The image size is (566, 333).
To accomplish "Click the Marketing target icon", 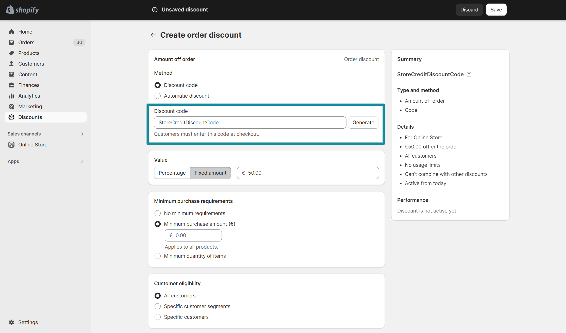I will (x=11, y=107).
